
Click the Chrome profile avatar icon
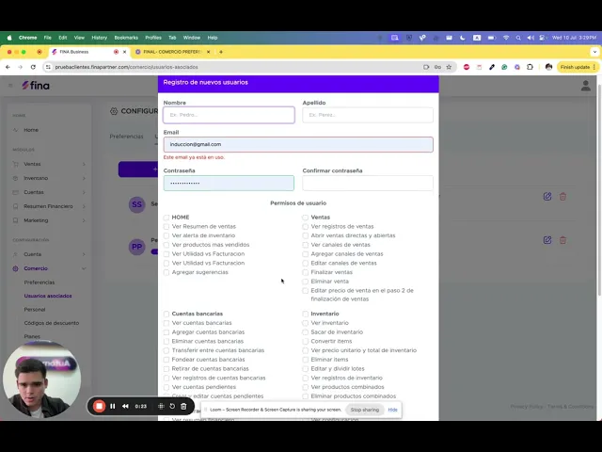coord(548,67)
